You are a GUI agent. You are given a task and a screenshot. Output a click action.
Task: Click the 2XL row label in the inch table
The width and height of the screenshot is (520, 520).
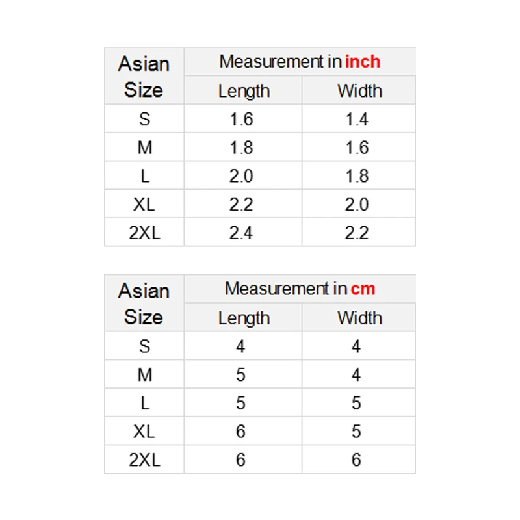pos(144,233)
